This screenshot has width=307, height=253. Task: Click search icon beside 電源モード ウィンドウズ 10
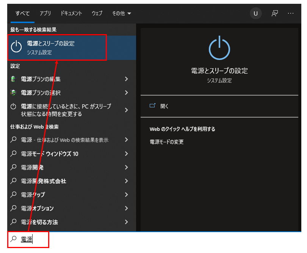(13, 154)
